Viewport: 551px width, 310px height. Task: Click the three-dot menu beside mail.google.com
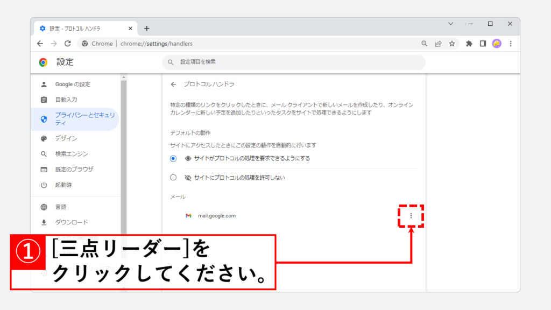pos(411,216)
